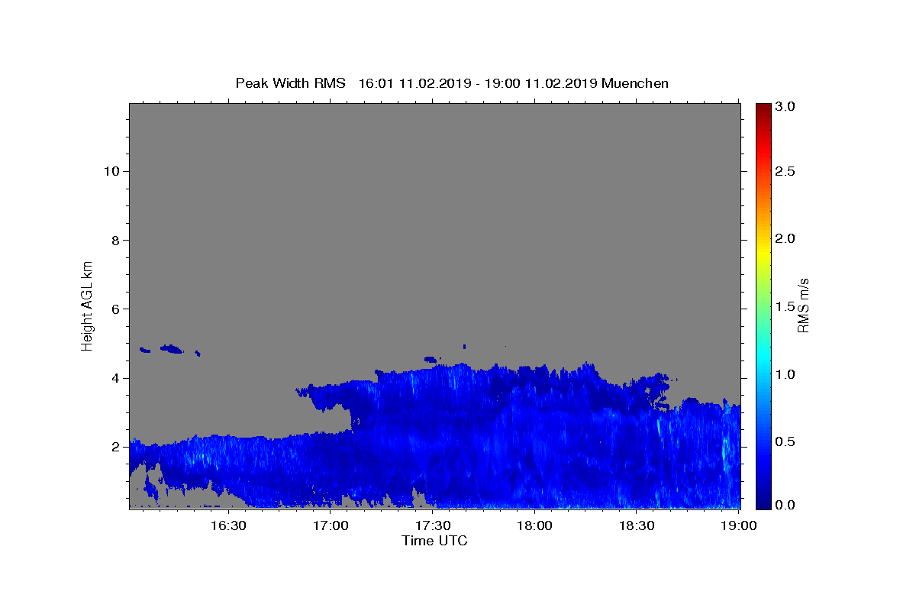This screenshot has height=611, width=916.
Task: Click the "Time UTC" axis title
Action: point(434,541)
